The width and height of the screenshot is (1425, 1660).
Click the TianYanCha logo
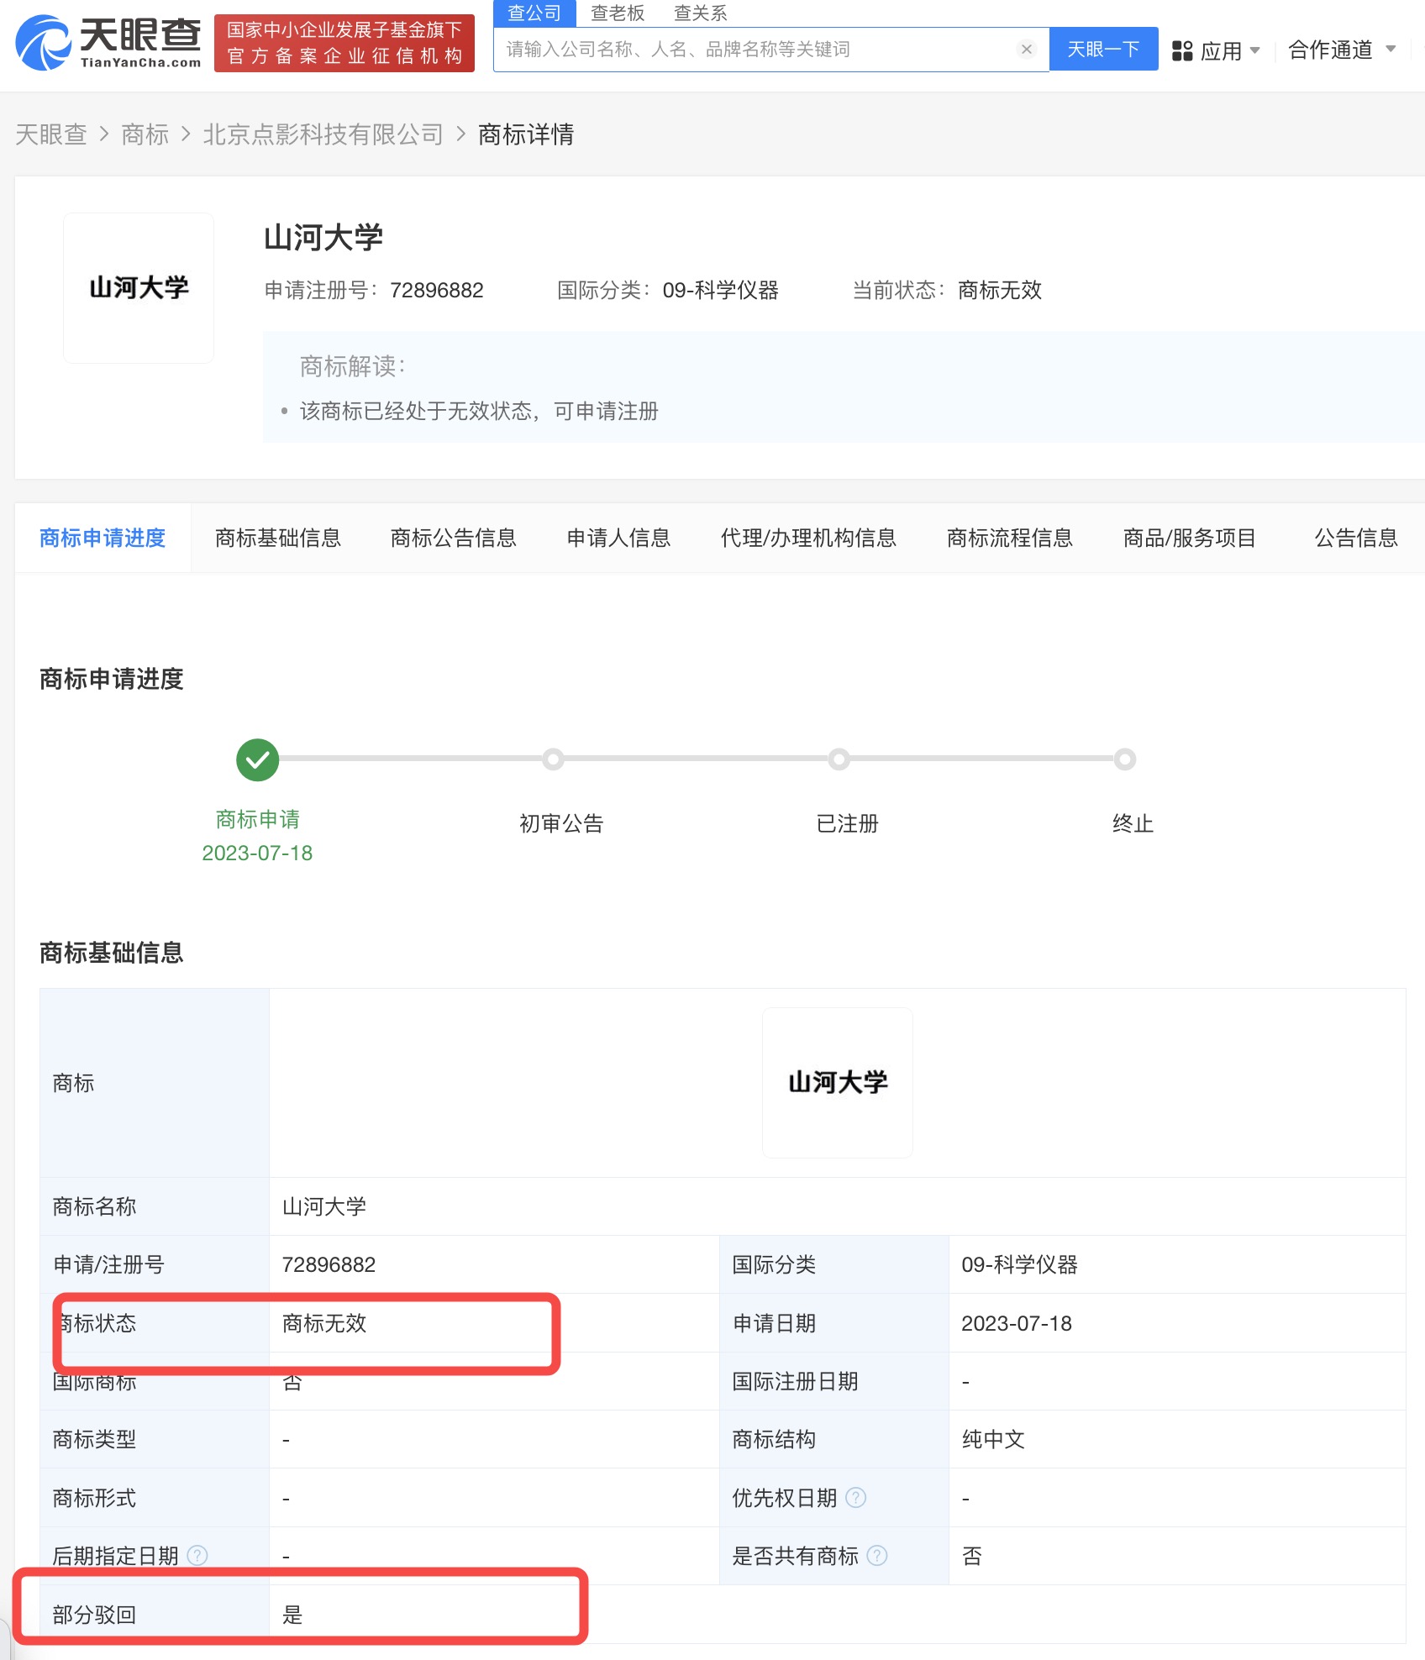point(109,42)
